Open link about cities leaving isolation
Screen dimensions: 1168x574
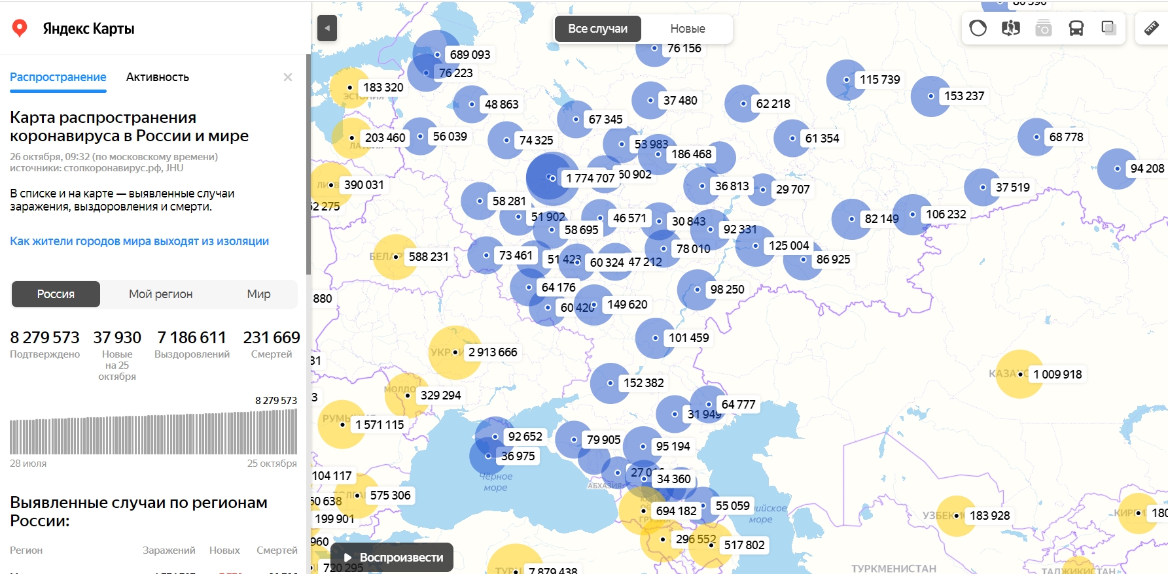pyautogui.click(x=139, y=241)
